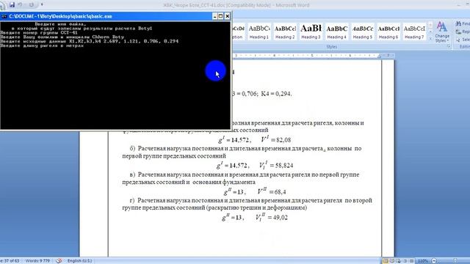470x264 pixels.
Task: Switch to Draft view
Action: [411, 261]
